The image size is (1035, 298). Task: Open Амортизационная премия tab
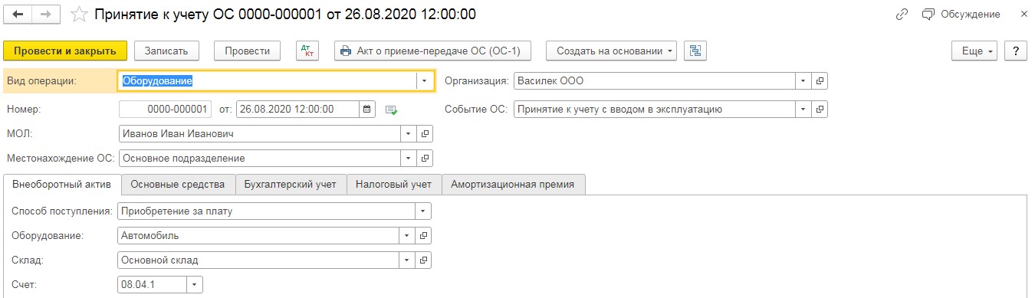click(x=513, y=185)
